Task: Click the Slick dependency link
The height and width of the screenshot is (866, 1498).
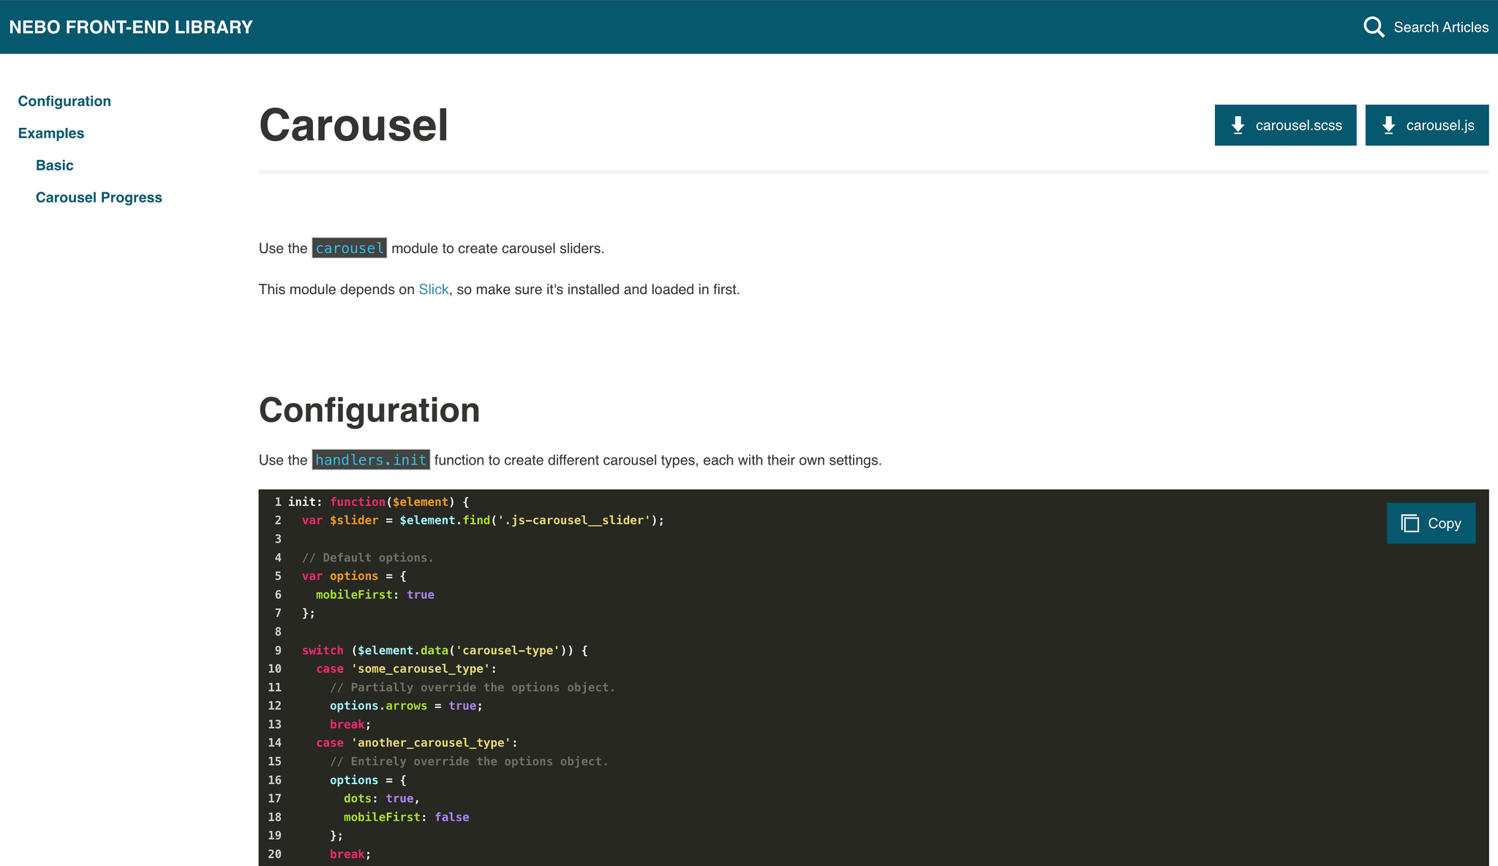Action: click(x=434, y=289)
